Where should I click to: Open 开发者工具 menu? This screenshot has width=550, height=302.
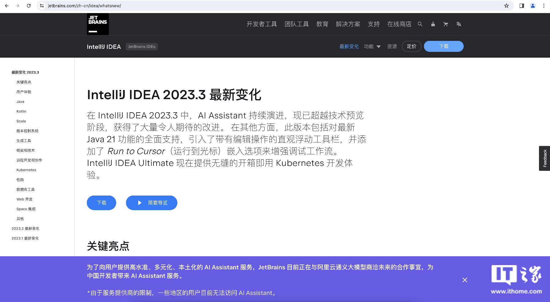[x=262, y=24]
